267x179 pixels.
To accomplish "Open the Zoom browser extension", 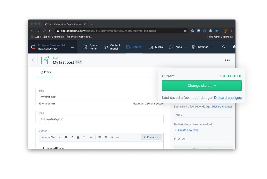I will coord(198,31).
